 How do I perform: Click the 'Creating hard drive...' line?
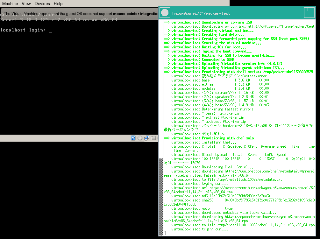pos(204,35)
